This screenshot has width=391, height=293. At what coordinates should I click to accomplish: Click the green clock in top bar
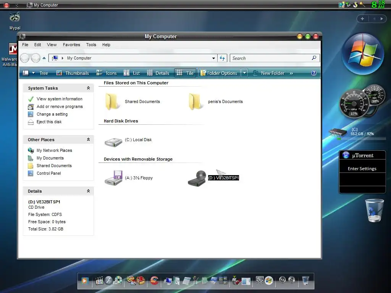tap(378, 5)
